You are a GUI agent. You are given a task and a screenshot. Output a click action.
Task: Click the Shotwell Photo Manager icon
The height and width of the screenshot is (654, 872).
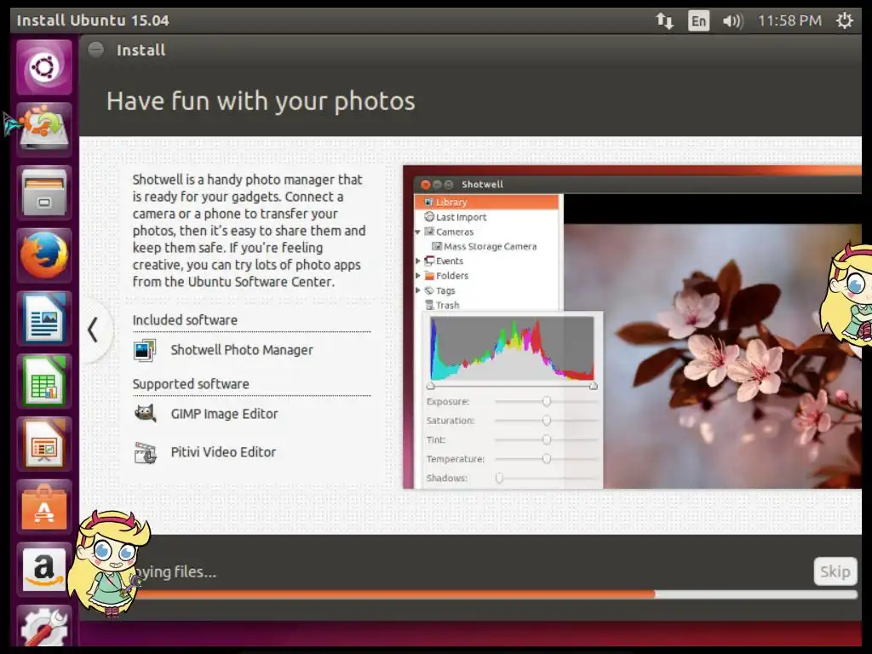click(x=145, y=350)
